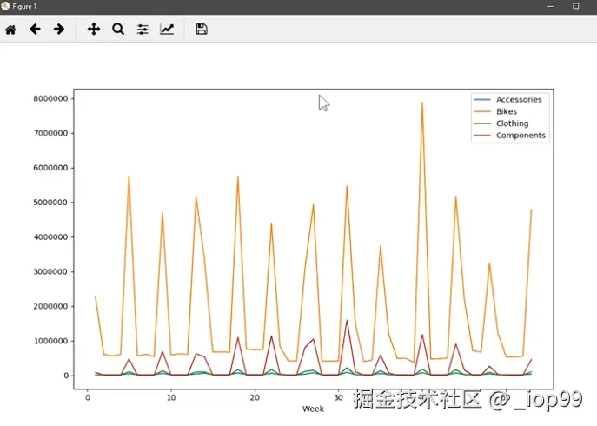Click the highest Bikes peak near 8000000
597x426 pixels.
(422, 103)
